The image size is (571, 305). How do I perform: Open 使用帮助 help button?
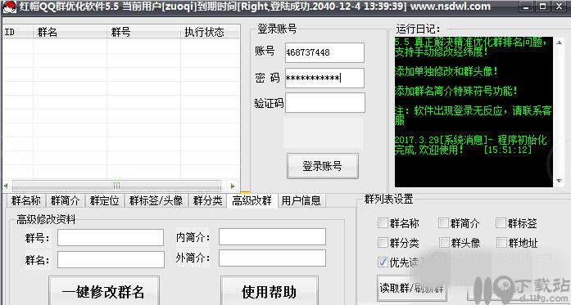pyautogui.click(x=269, y=291)
